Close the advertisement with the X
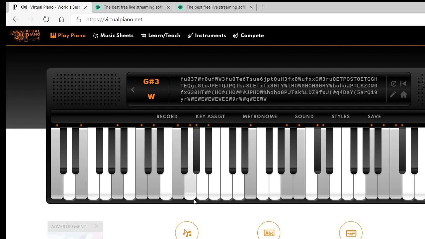425x239 pixels. (96, 226)
